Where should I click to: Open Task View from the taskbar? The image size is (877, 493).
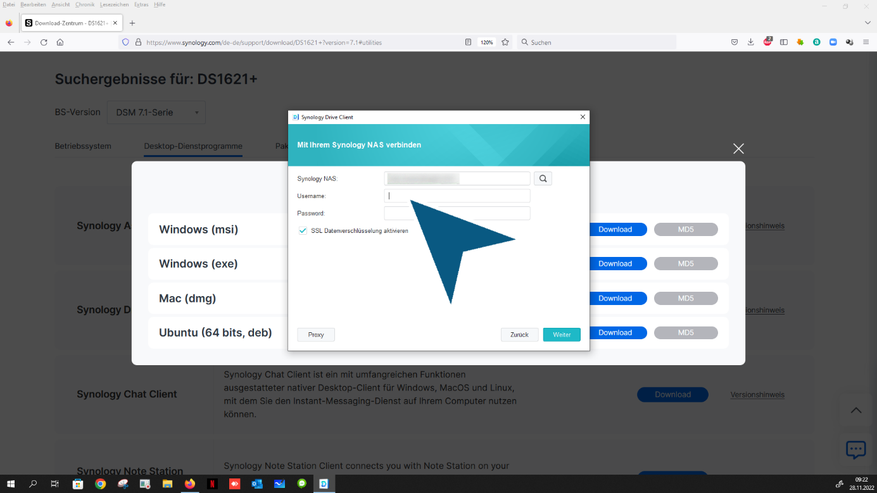pyautogui.click(x=55, y=484)
